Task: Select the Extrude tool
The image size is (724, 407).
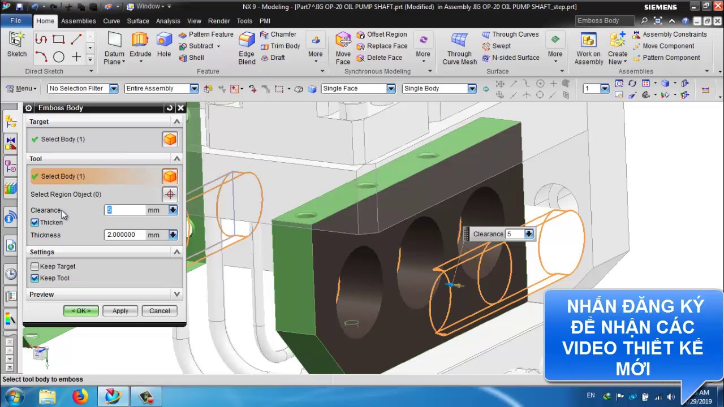Action: tap(140, 45)
